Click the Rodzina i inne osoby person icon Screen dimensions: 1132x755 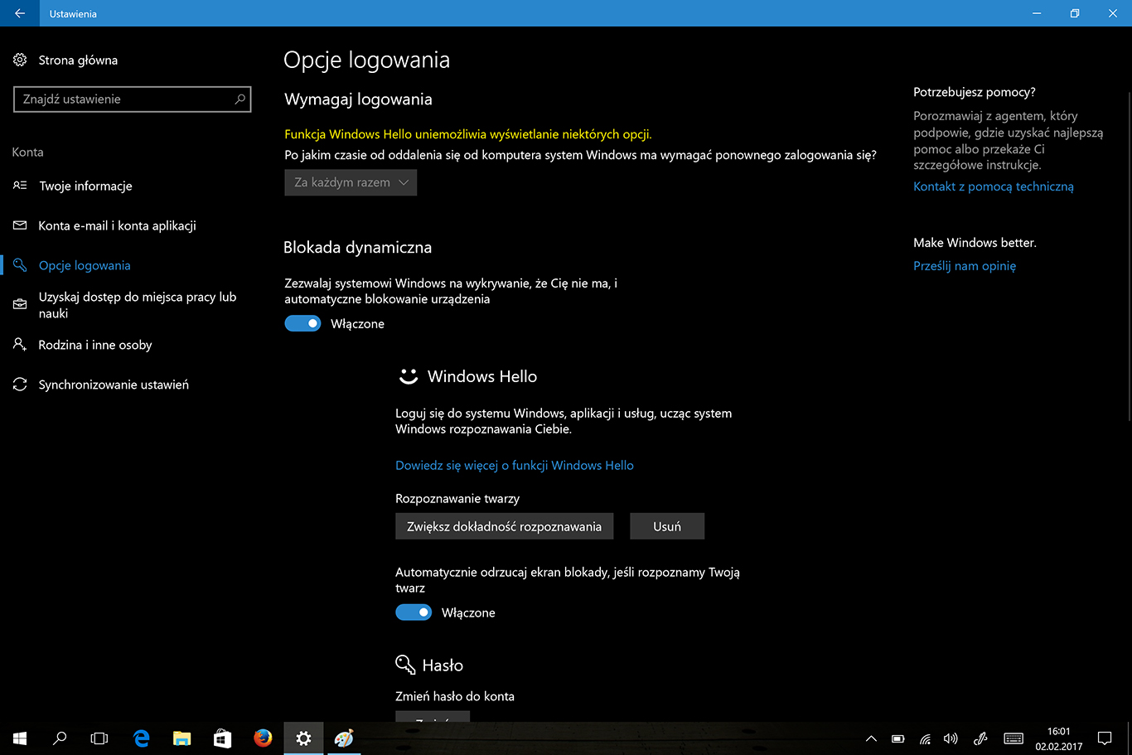(20, 345)
